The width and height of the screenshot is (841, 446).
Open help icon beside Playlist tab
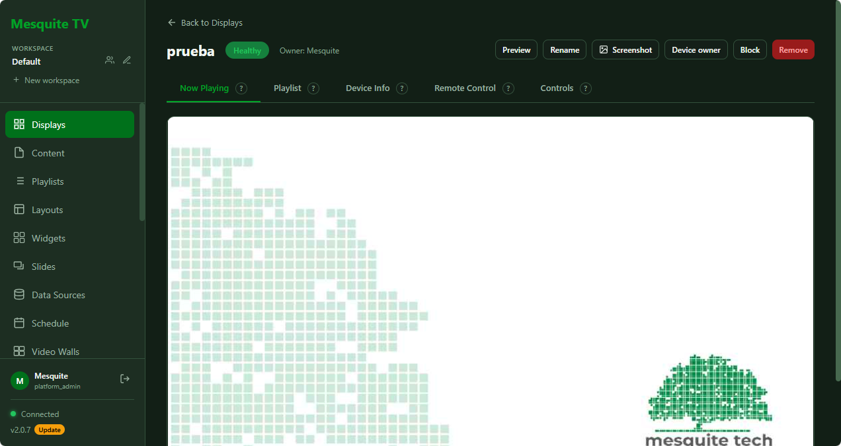pyautogui.click(x=313, y=88)
